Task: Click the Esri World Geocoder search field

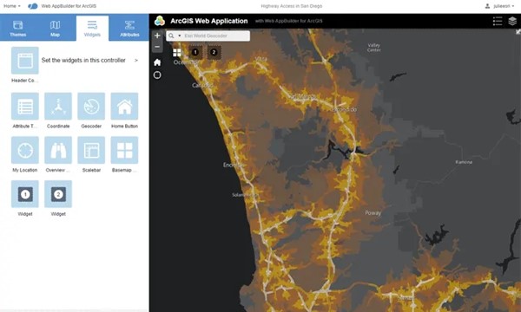Action: click(x=216, y=36)
